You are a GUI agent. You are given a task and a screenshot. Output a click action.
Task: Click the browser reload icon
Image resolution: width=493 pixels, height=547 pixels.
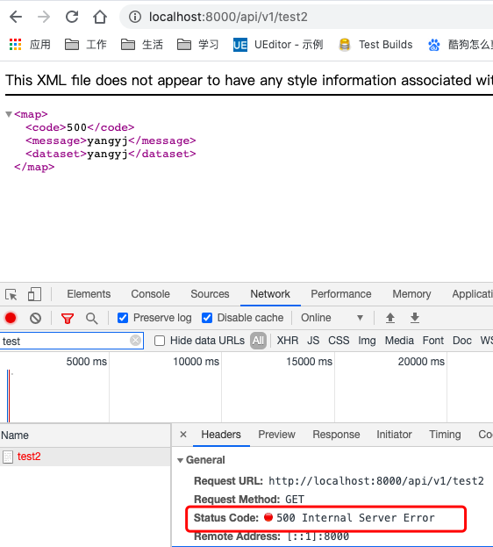pyautogui.click(x=72, y=17)
